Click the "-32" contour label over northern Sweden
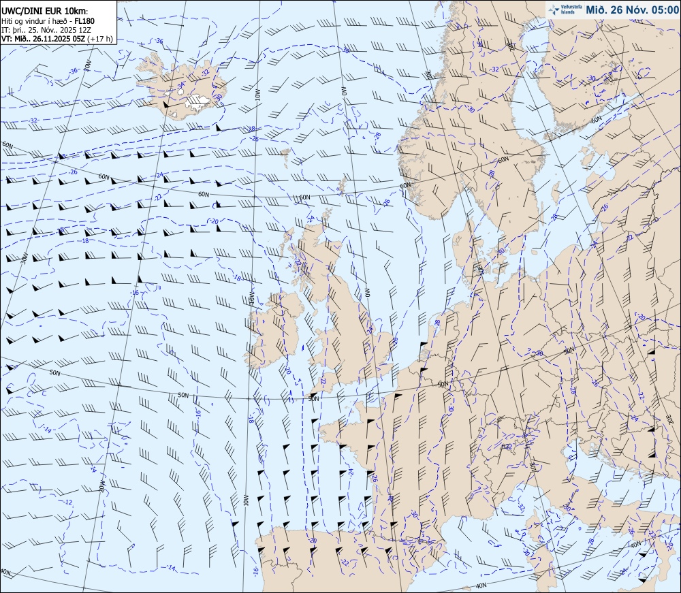 (x=494, y=69)
